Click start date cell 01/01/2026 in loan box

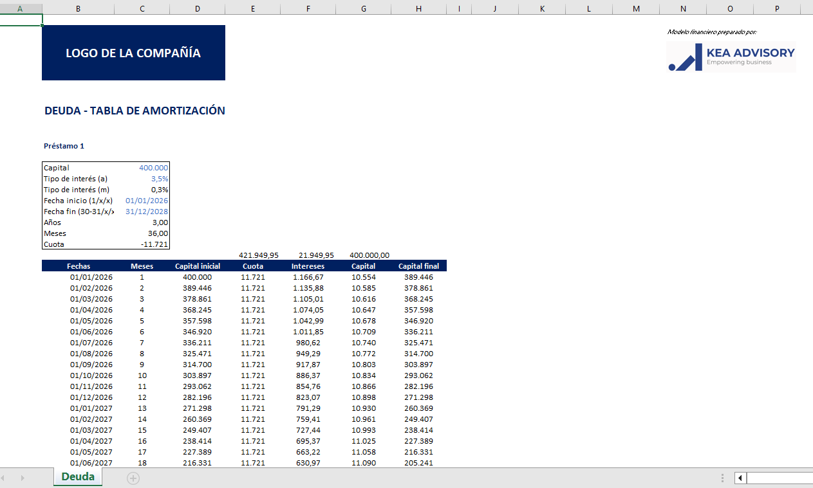click(x=146, y=201)
